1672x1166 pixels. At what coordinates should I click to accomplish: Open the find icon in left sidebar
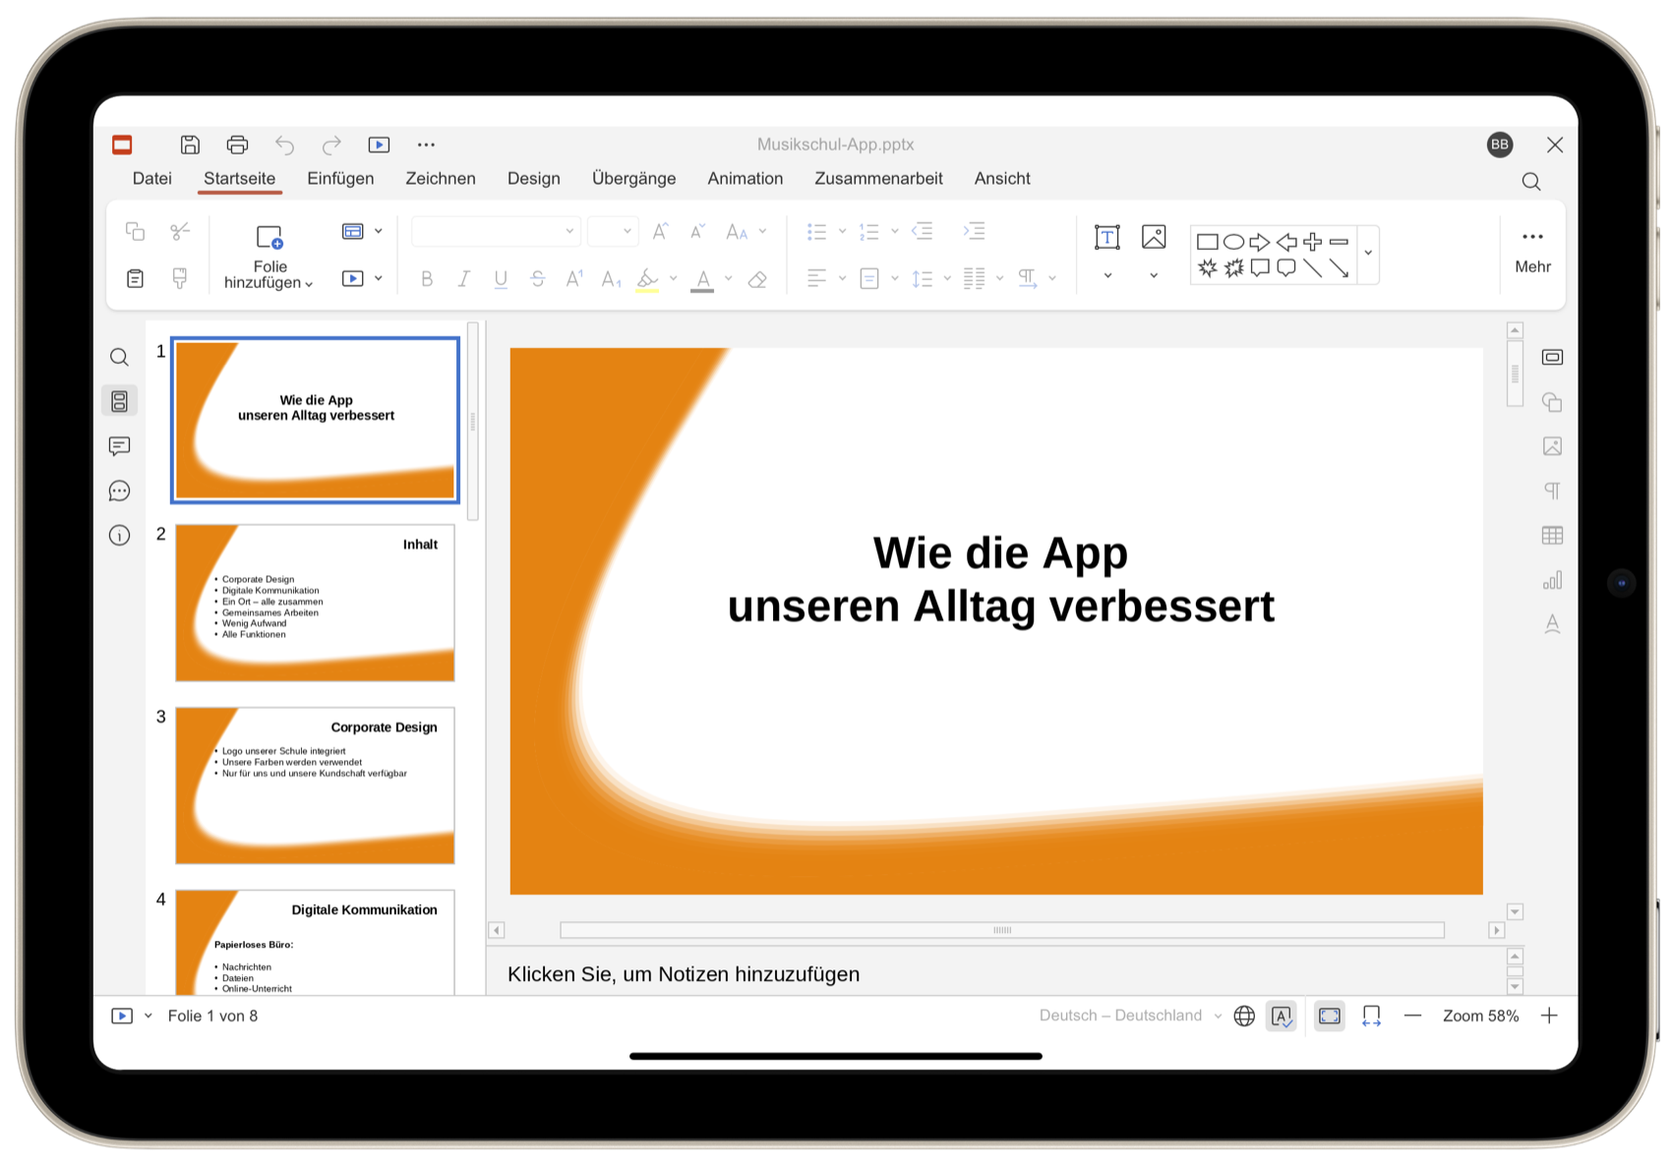pos(119,357)
